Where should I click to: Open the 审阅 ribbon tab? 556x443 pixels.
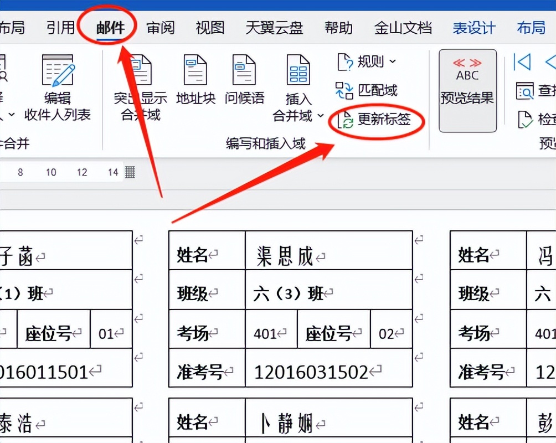pos(160,28)
